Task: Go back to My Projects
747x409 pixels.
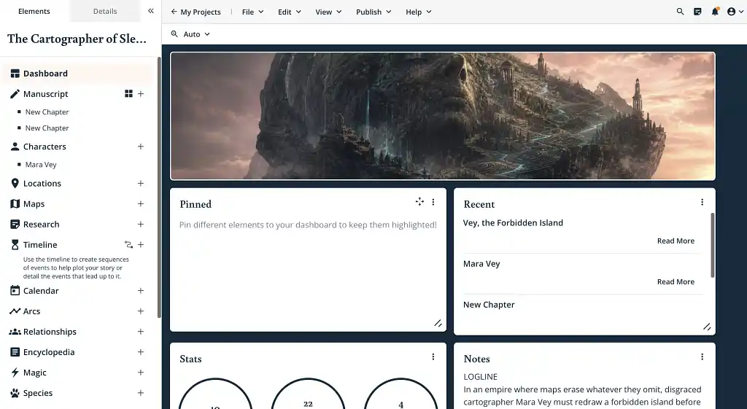Action: pos(196,12)
